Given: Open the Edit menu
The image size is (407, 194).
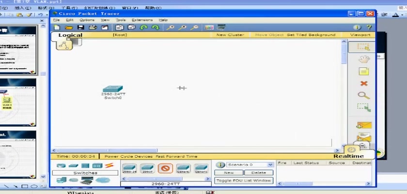Looking at the screenshot, I should pos(70,20).
